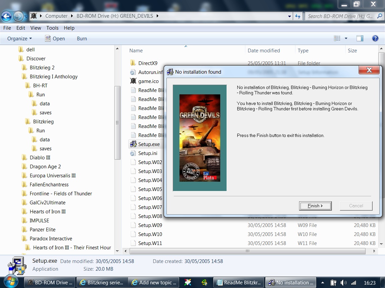This screenshot has width=385, height=288.
Task: Select the Blitzkrieg I Anthology folder
Action: coord(53,77)
